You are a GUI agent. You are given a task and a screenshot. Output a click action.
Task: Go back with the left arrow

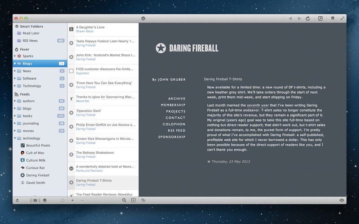click(290, 18)
